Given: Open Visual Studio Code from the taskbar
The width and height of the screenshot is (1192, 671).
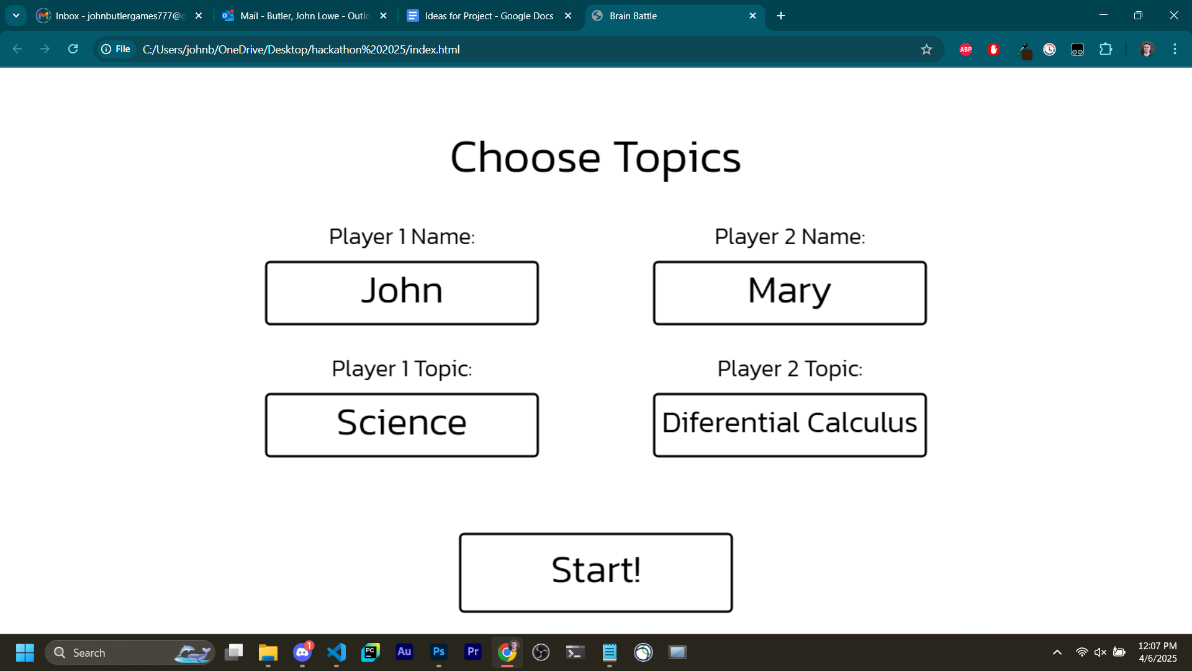Looking at the screenshot, I should [x=336, y=652].
